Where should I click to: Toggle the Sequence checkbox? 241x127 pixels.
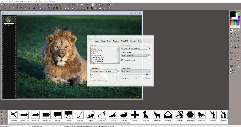[92, 75]
